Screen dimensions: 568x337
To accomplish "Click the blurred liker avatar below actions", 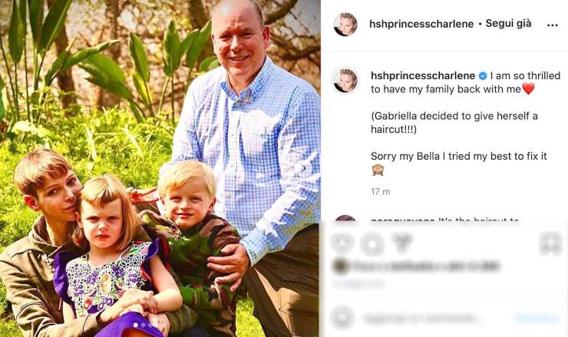I will pyautogui.click(x=340, y=266).
